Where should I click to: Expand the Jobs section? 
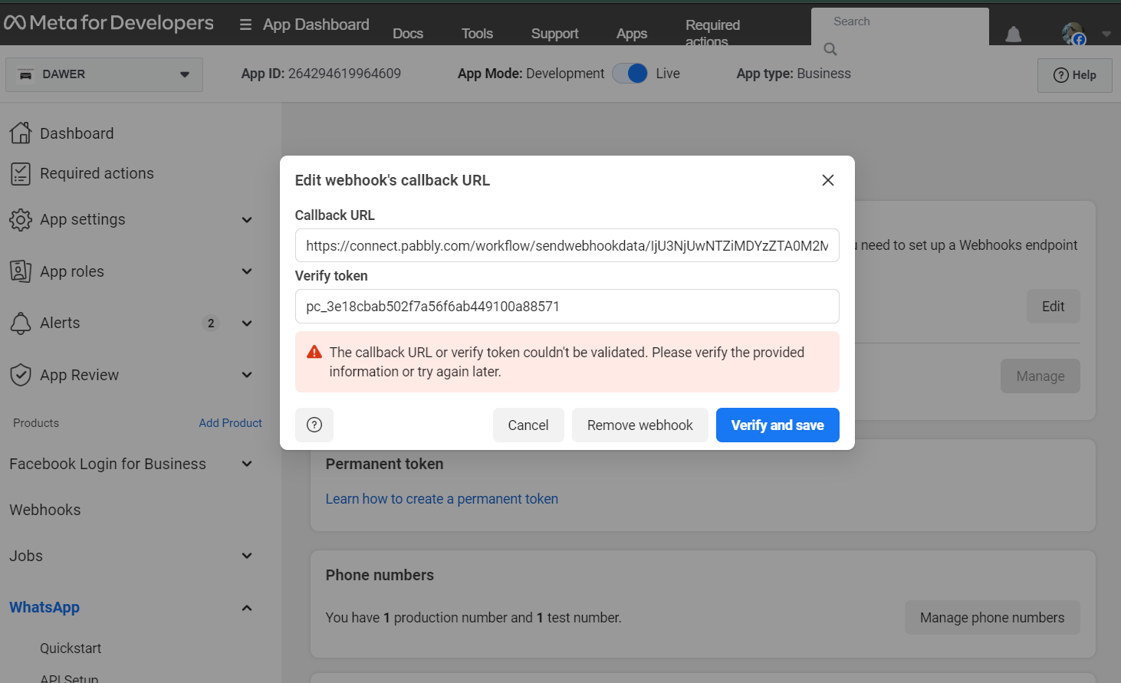pos(247,556)
